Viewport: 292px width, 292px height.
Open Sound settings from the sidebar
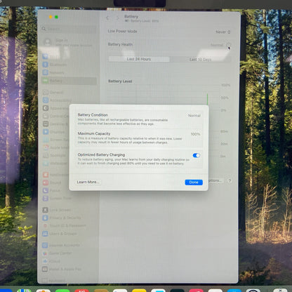(x=52, y=182)
